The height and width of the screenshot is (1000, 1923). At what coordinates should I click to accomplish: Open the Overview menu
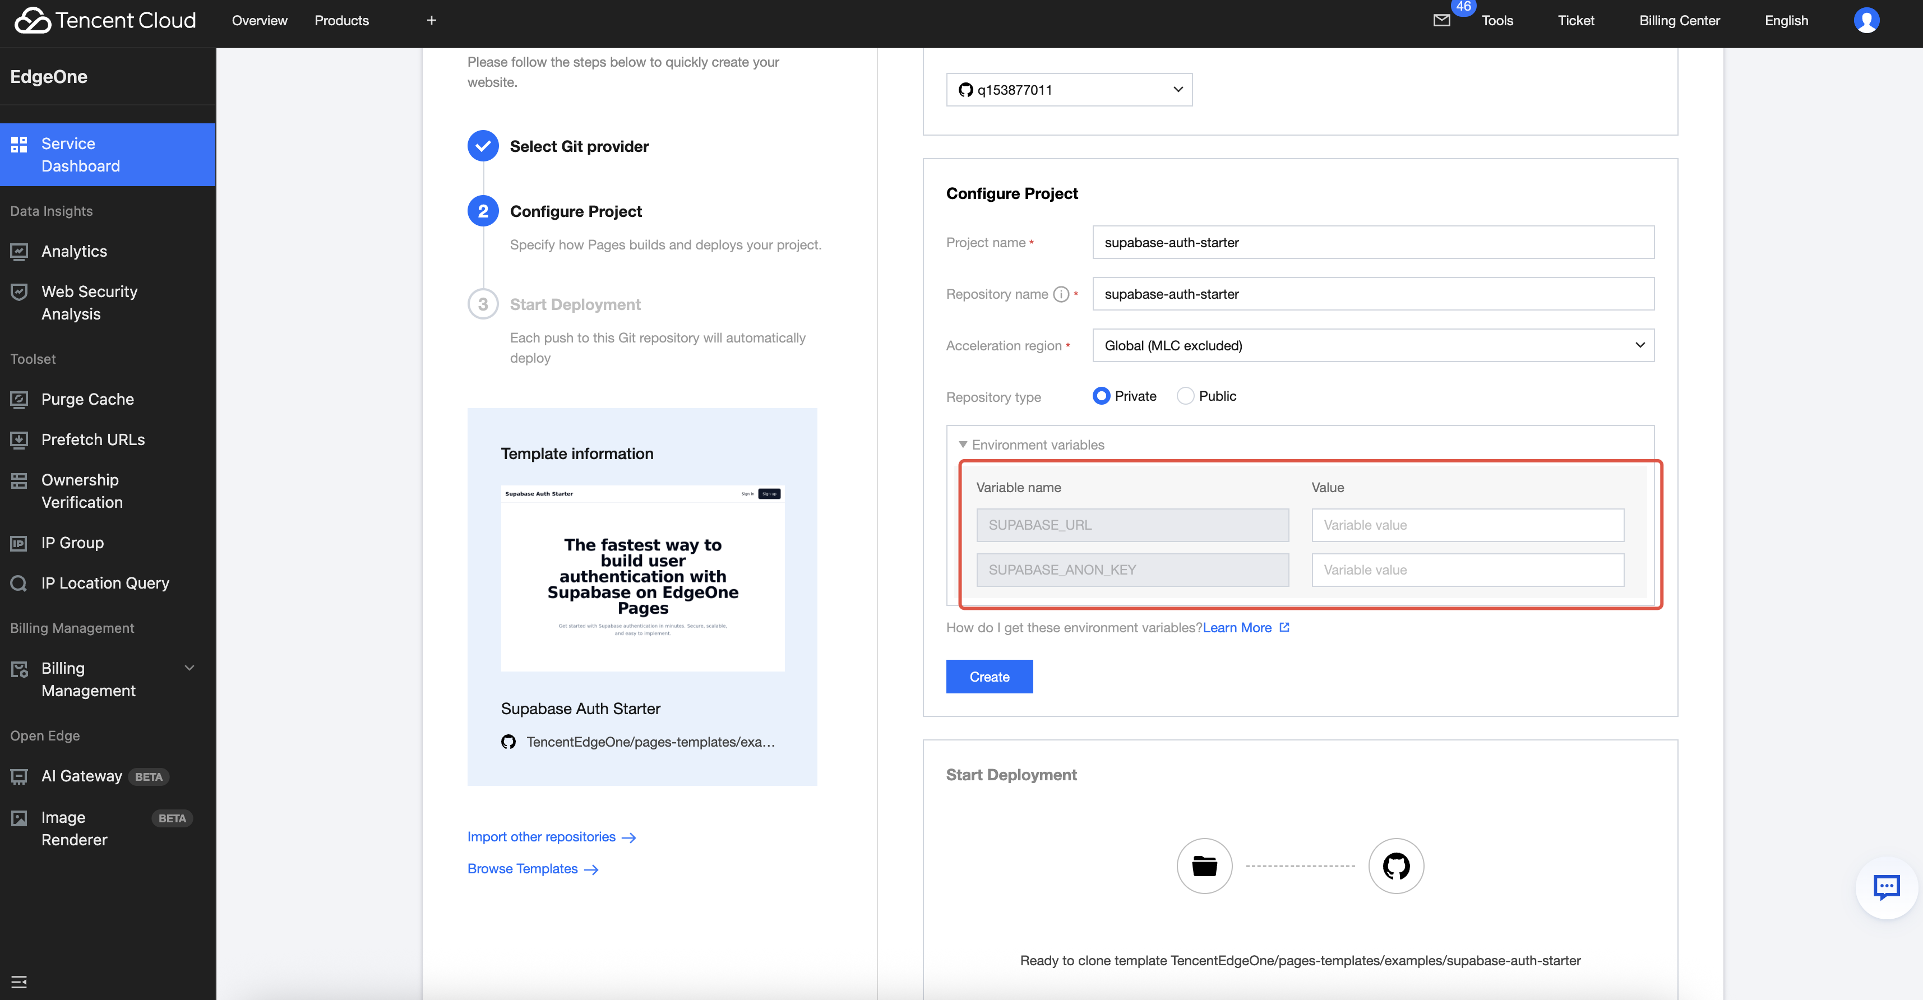click(x=259, y=21)
